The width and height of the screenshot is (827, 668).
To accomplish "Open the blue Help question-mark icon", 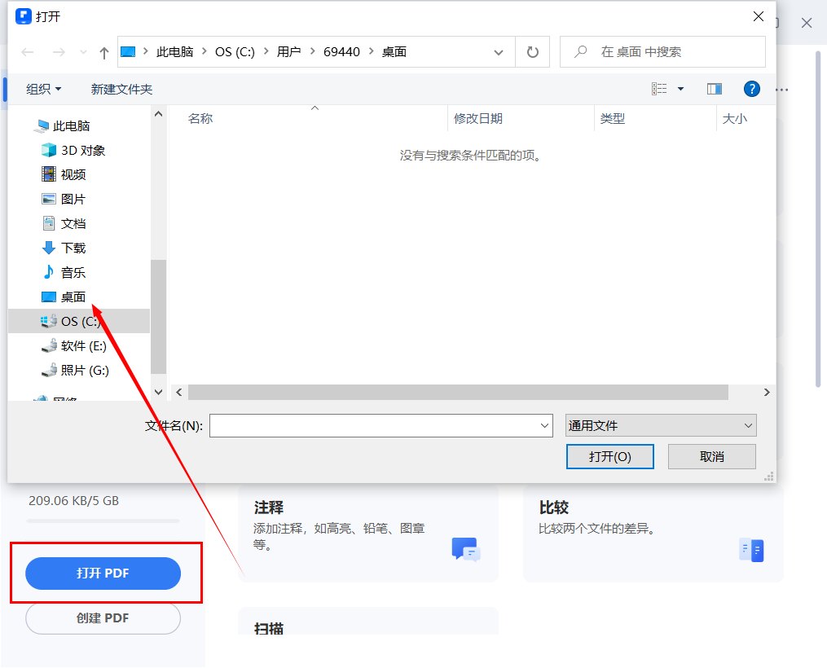I will point(751,89).
